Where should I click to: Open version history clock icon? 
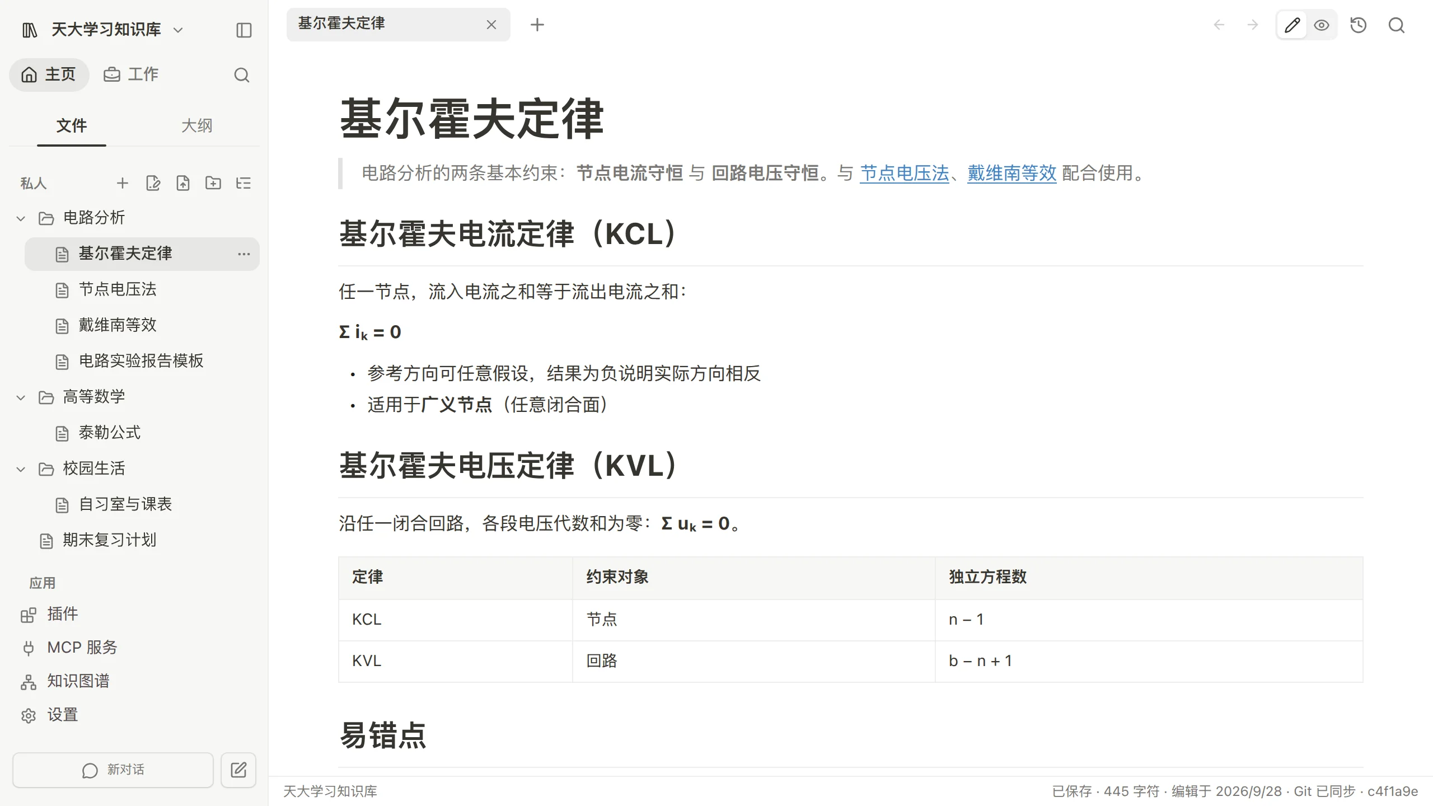pyautogui.click(x=1359, y=25)
